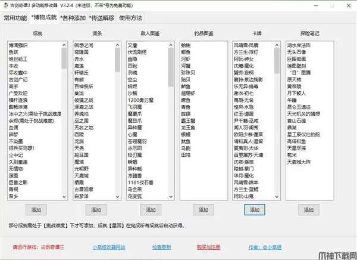Click the trainer app icon in title bar
Viewport: 357px width, 260px height.
pos(6,5)
